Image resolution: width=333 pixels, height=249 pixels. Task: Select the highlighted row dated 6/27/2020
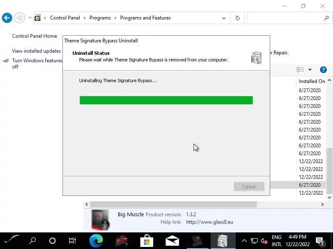click(298, 185)
